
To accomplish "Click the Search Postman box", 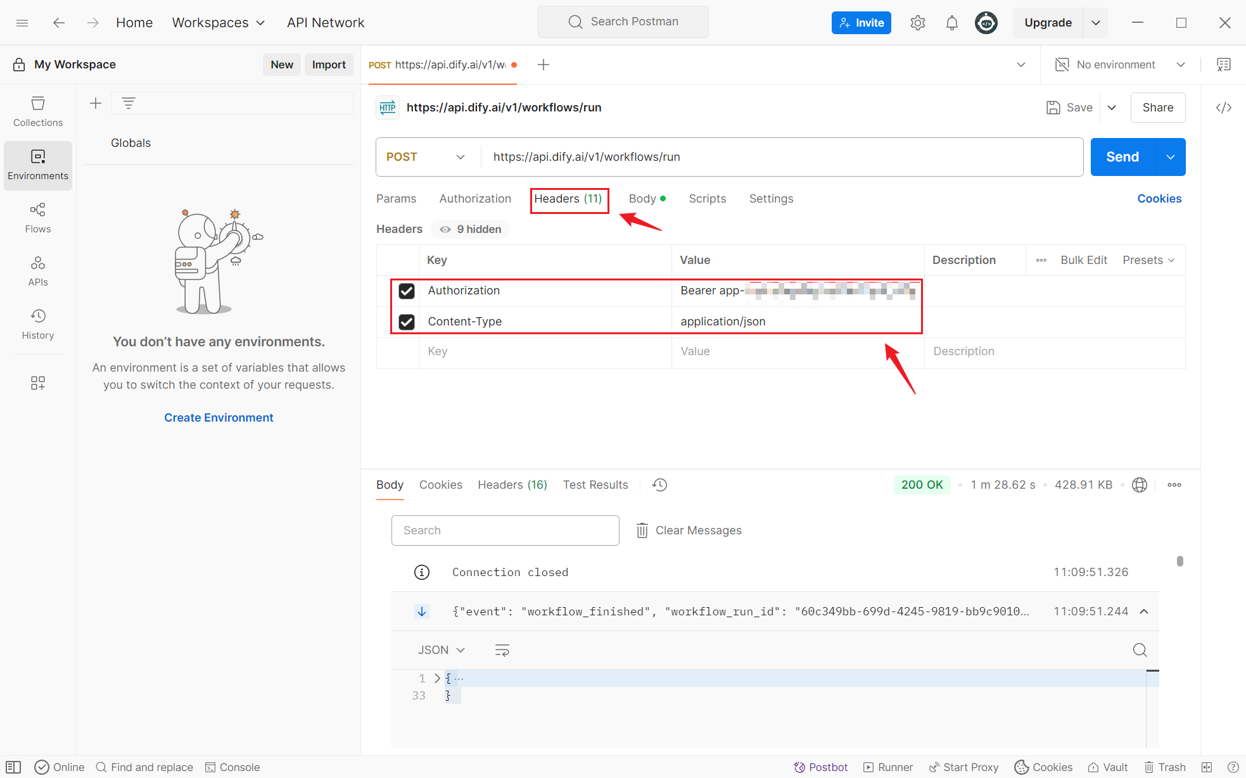I will (623, 22).
